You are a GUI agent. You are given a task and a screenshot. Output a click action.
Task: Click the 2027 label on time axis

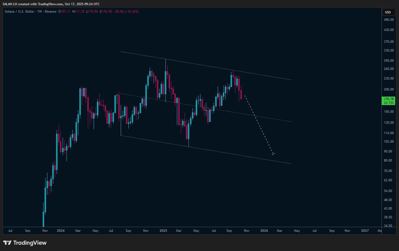(x=365, y=231)
